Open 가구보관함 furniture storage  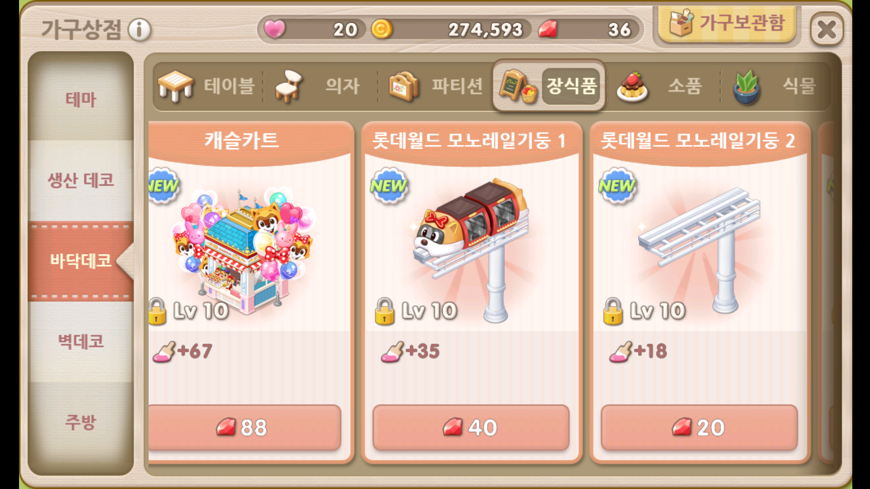pyautogui.click(x=727, y=24)
